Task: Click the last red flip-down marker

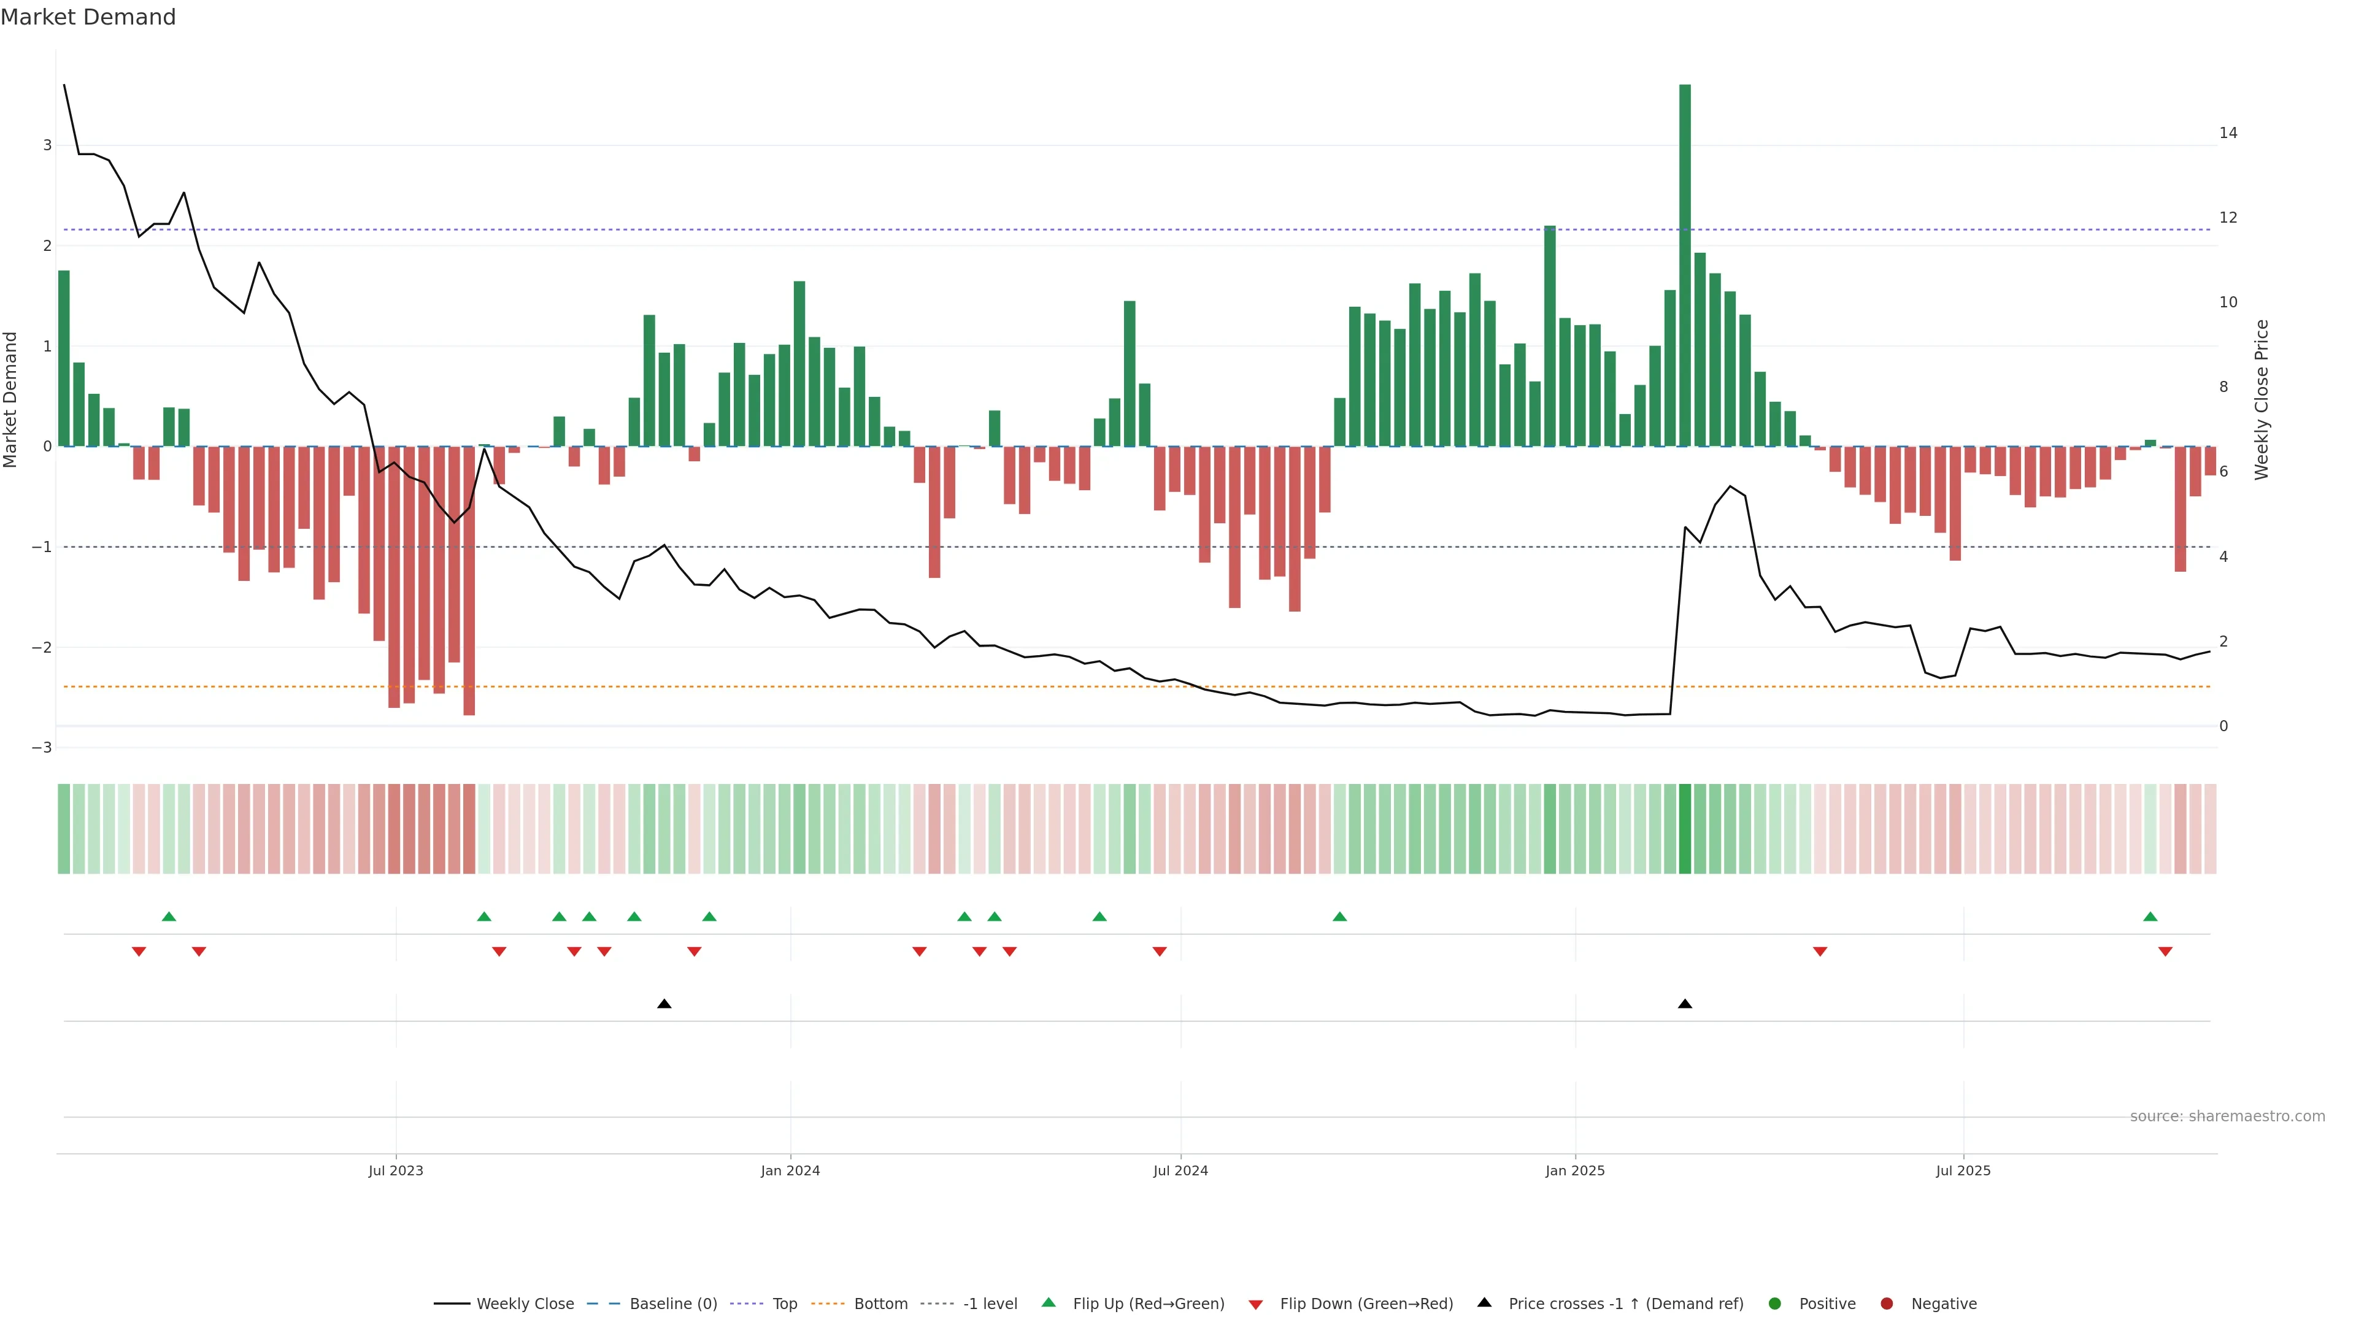Action: point(2165,952)
